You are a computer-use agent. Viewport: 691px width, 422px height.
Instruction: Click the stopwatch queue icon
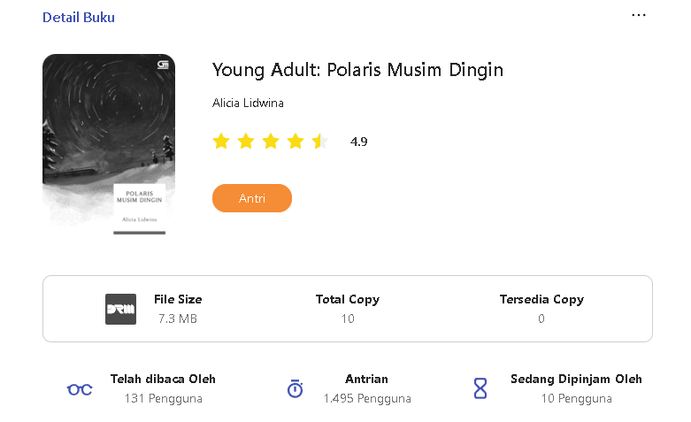(296, 388)
